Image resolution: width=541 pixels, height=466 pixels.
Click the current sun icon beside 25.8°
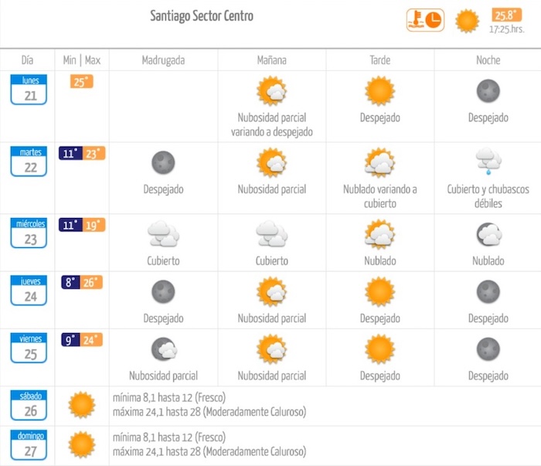pyautogui.click(x=467, y=21)
